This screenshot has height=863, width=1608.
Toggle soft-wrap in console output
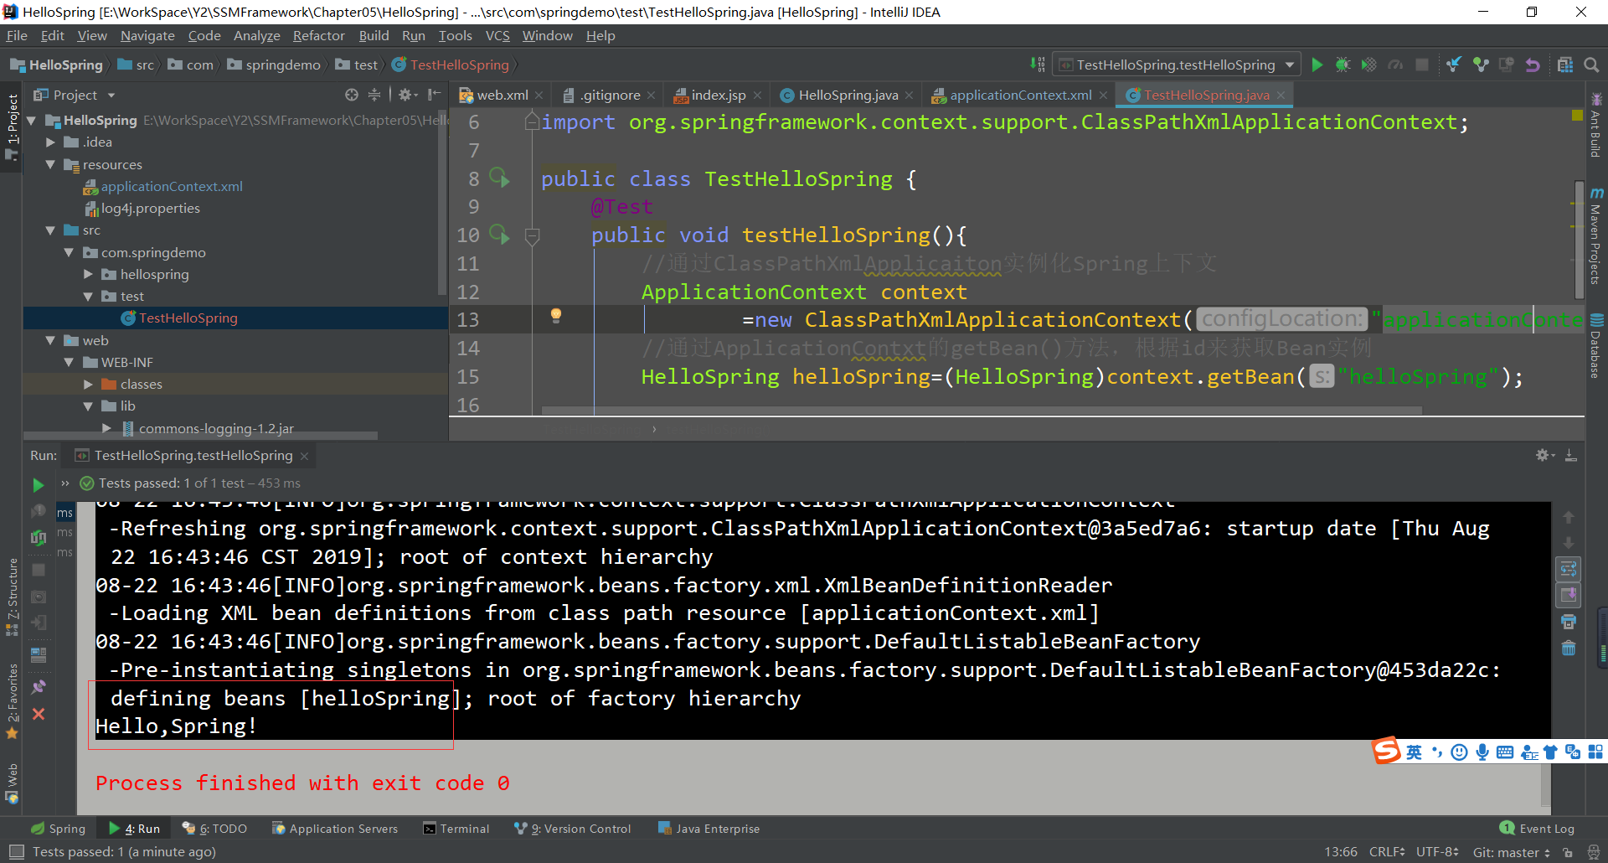[1568, 570]
